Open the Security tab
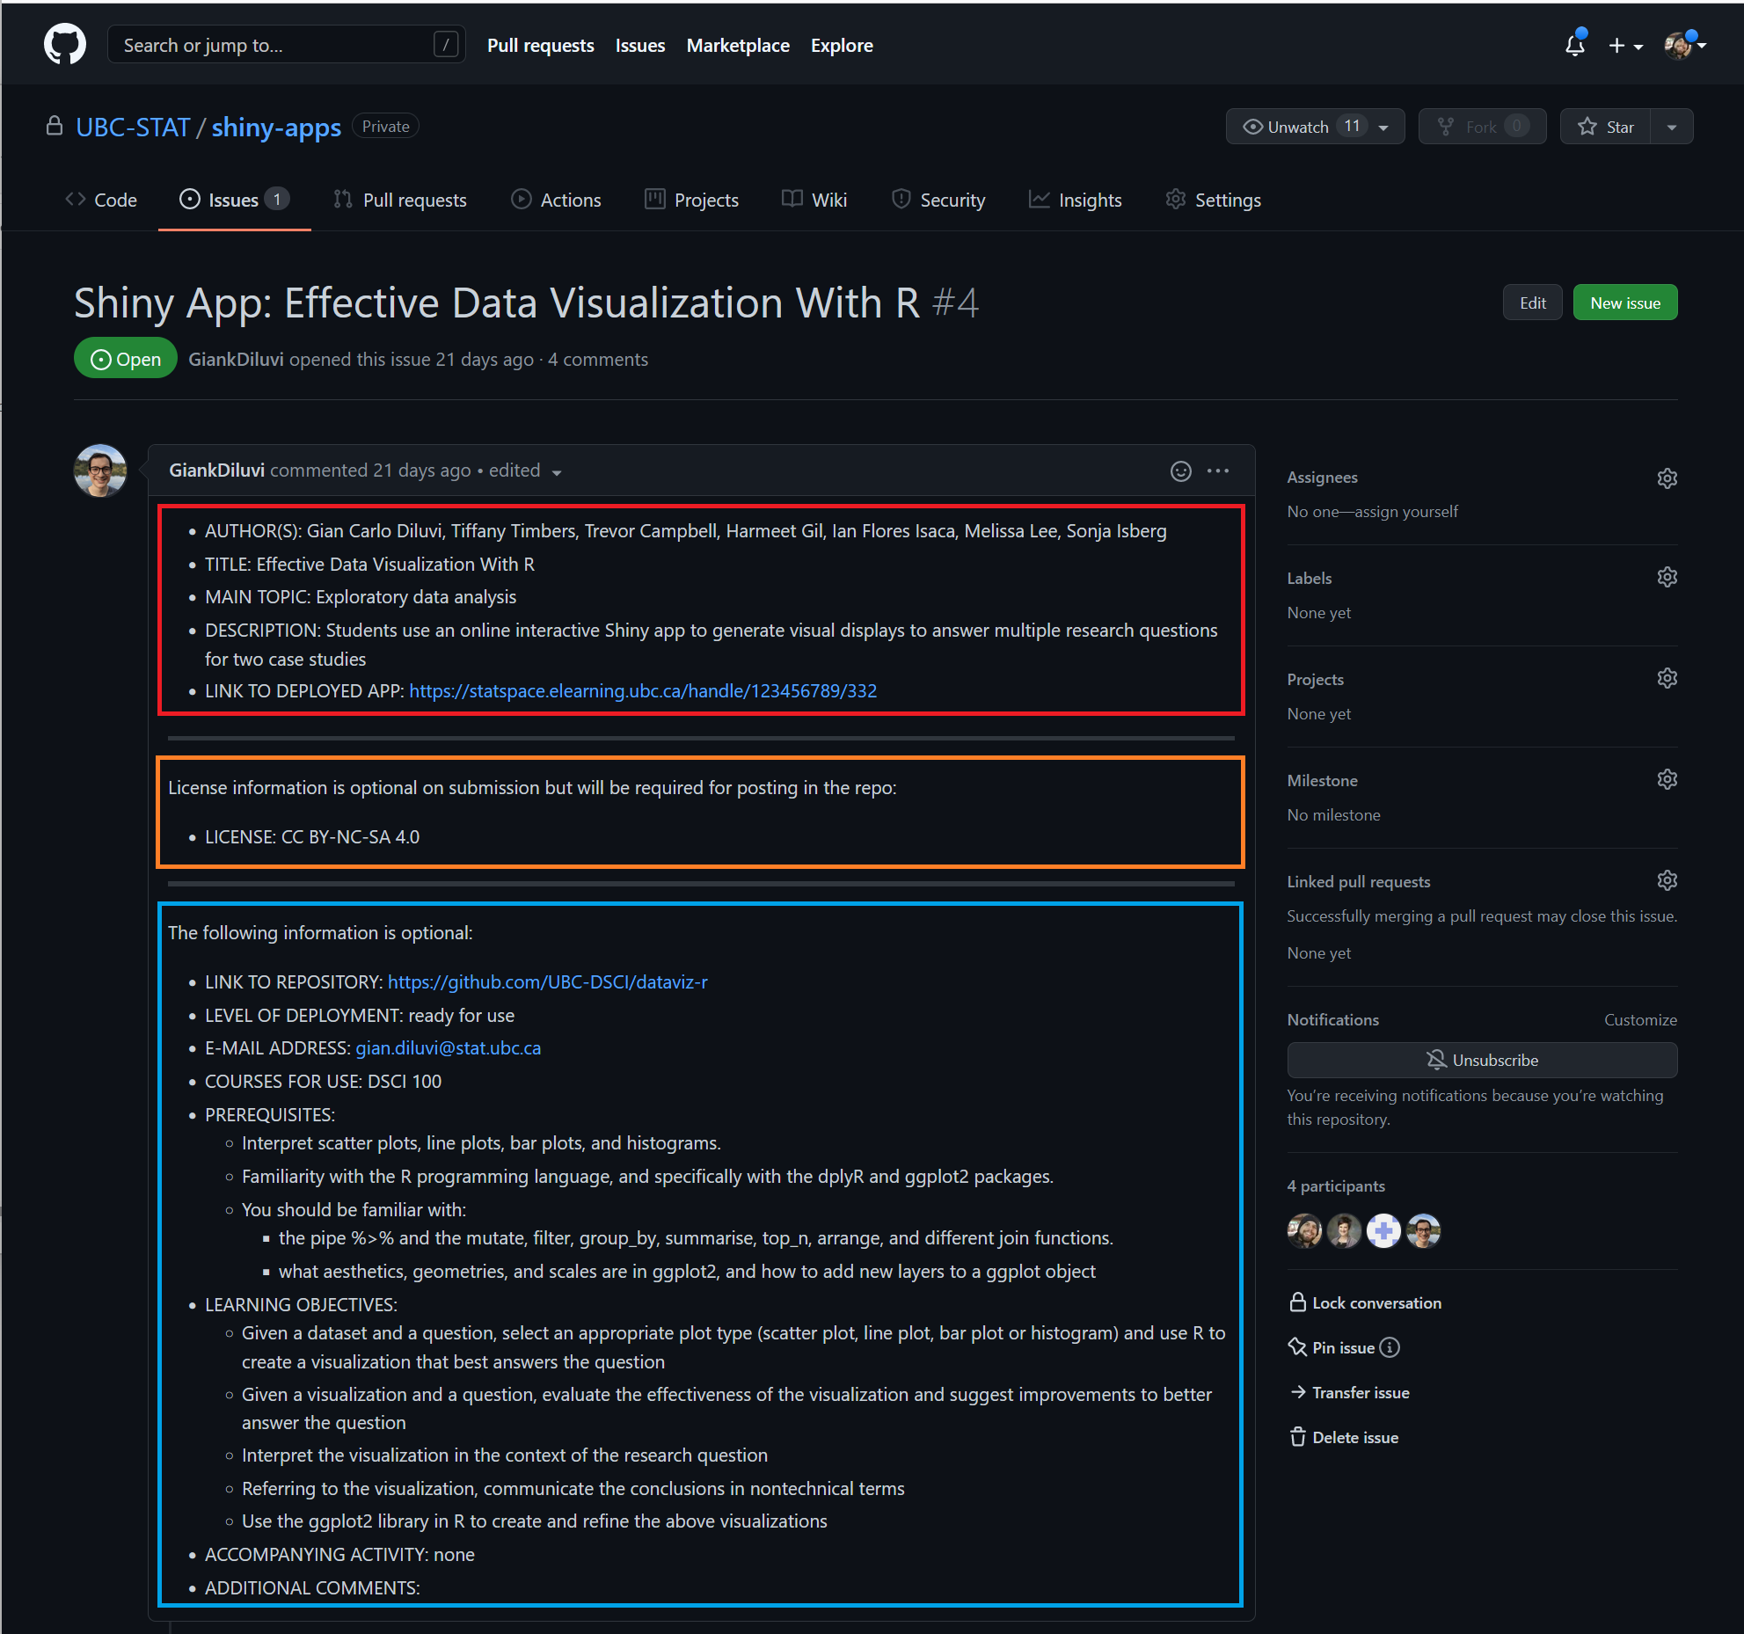This screenshot has width=1744, height=1634. 938,200
